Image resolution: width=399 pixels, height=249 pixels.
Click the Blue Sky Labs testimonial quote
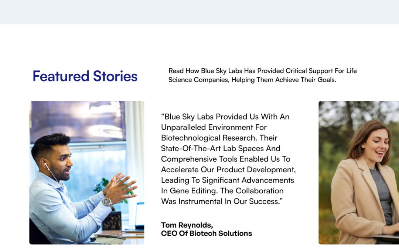pyautogui.click(x=228, y=159)
